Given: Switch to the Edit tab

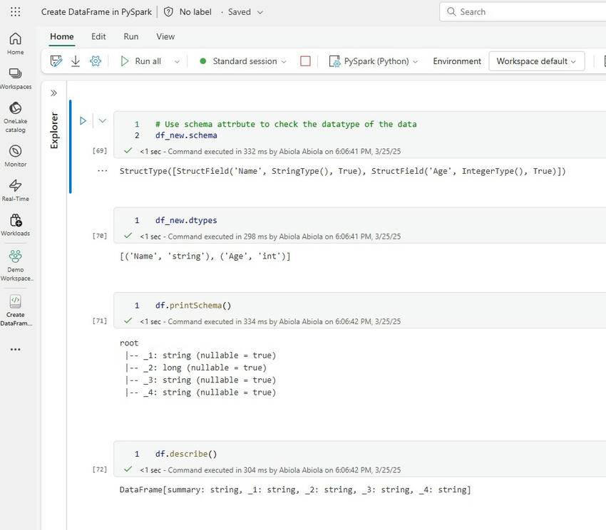Looking at the screenshot, I should (x=98, y=36).
